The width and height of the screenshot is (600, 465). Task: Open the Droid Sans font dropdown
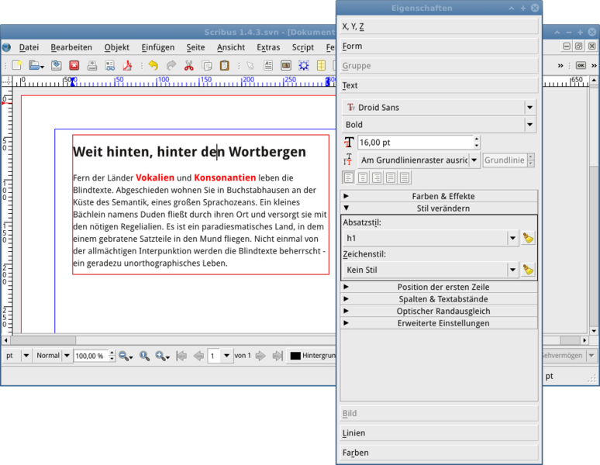pyautogui.click(x=529, y=108)
